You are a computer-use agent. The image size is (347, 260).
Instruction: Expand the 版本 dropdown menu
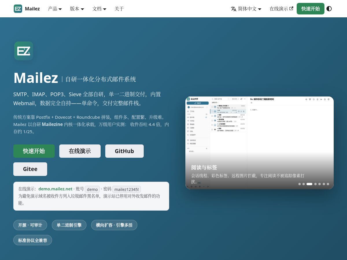77,9
